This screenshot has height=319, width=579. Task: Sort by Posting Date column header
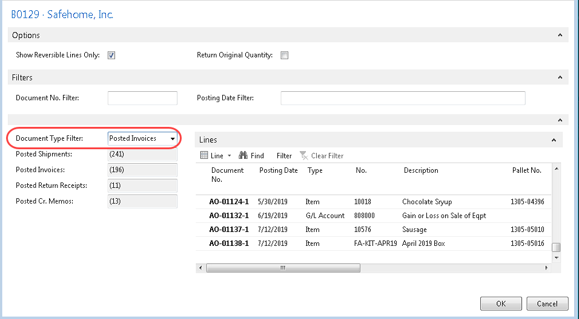(x=279, y=170)
